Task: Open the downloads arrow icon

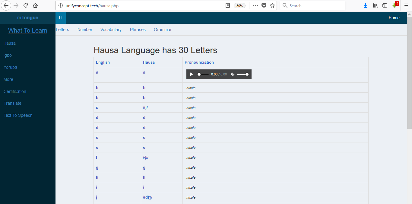Action: (x=366, y=5)
